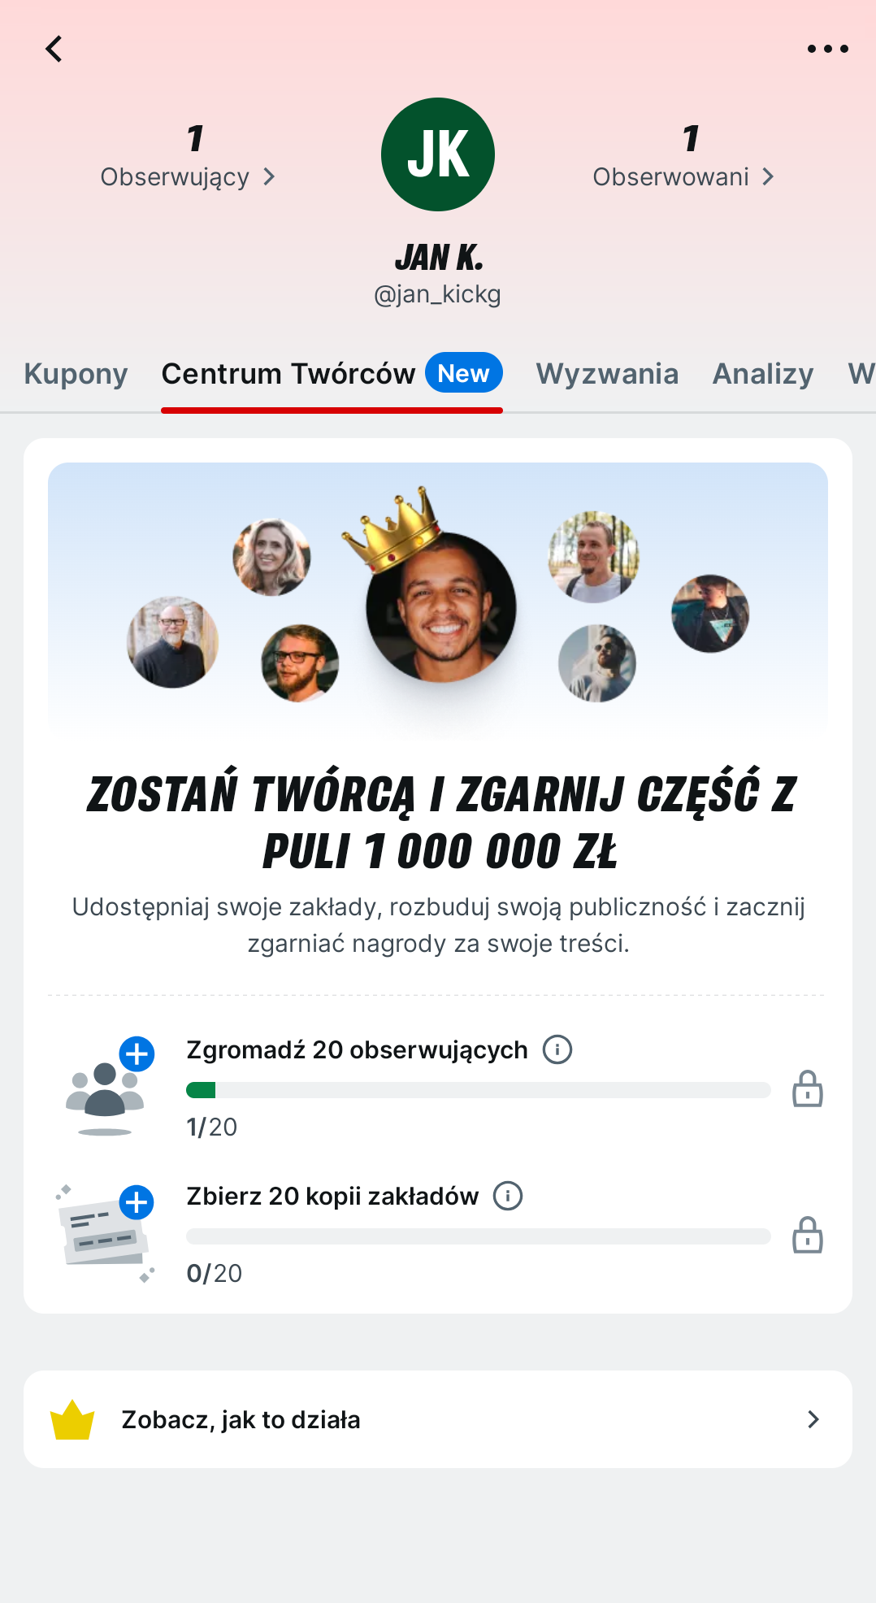Viewport: 876px width, 1603px height.
Task: Tap the lock icon beside bet copies progress
Action: (808, 1236)
